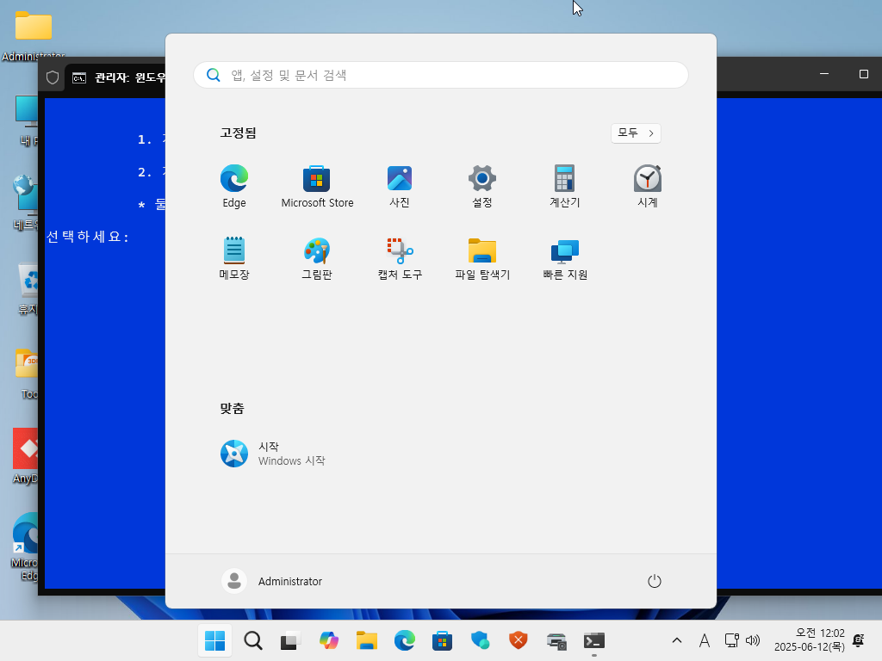Open Microsoft Store on the taskbar
882x661 pixels.
[442, 640]
